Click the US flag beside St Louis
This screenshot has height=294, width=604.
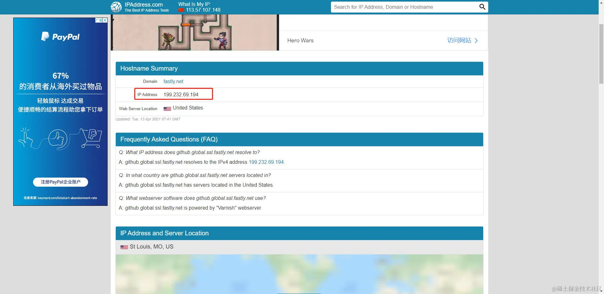tap(124, 247)
